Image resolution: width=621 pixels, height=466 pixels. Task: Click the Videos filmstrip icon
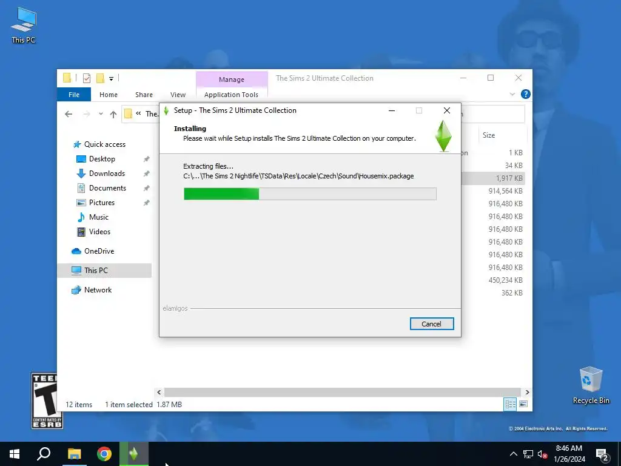[x=81, y=232]
